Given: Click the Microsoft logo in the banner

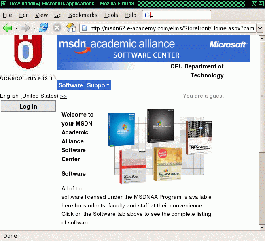Looking at the screenshot, I should click(228, 45).
